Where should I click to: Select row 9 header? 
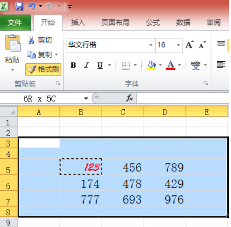pyautogui.click(x=8, y=223)
